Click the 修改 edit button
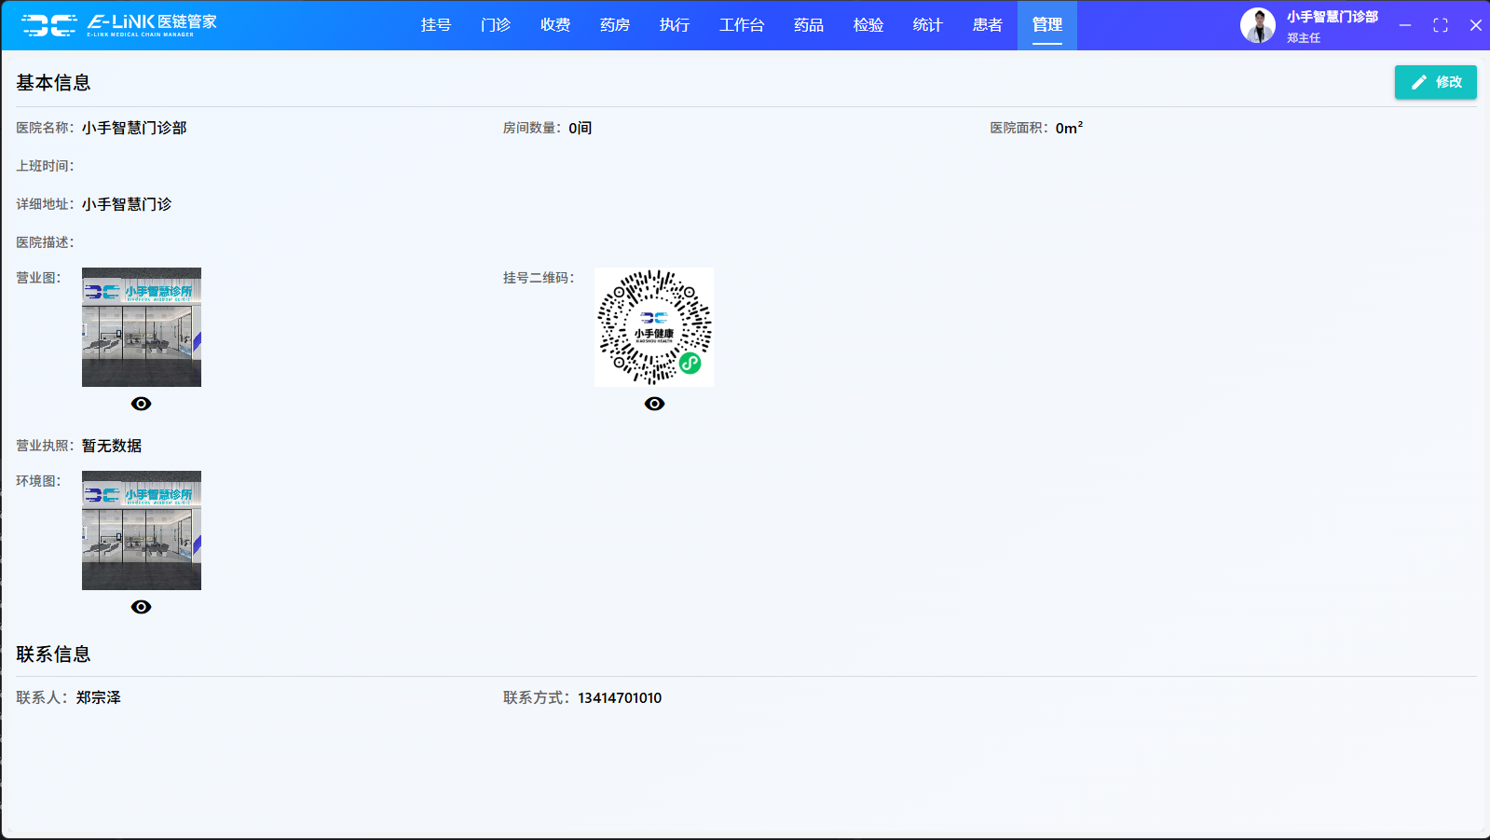Viewport: 1490px width, 840px height. coord(1435,82)
